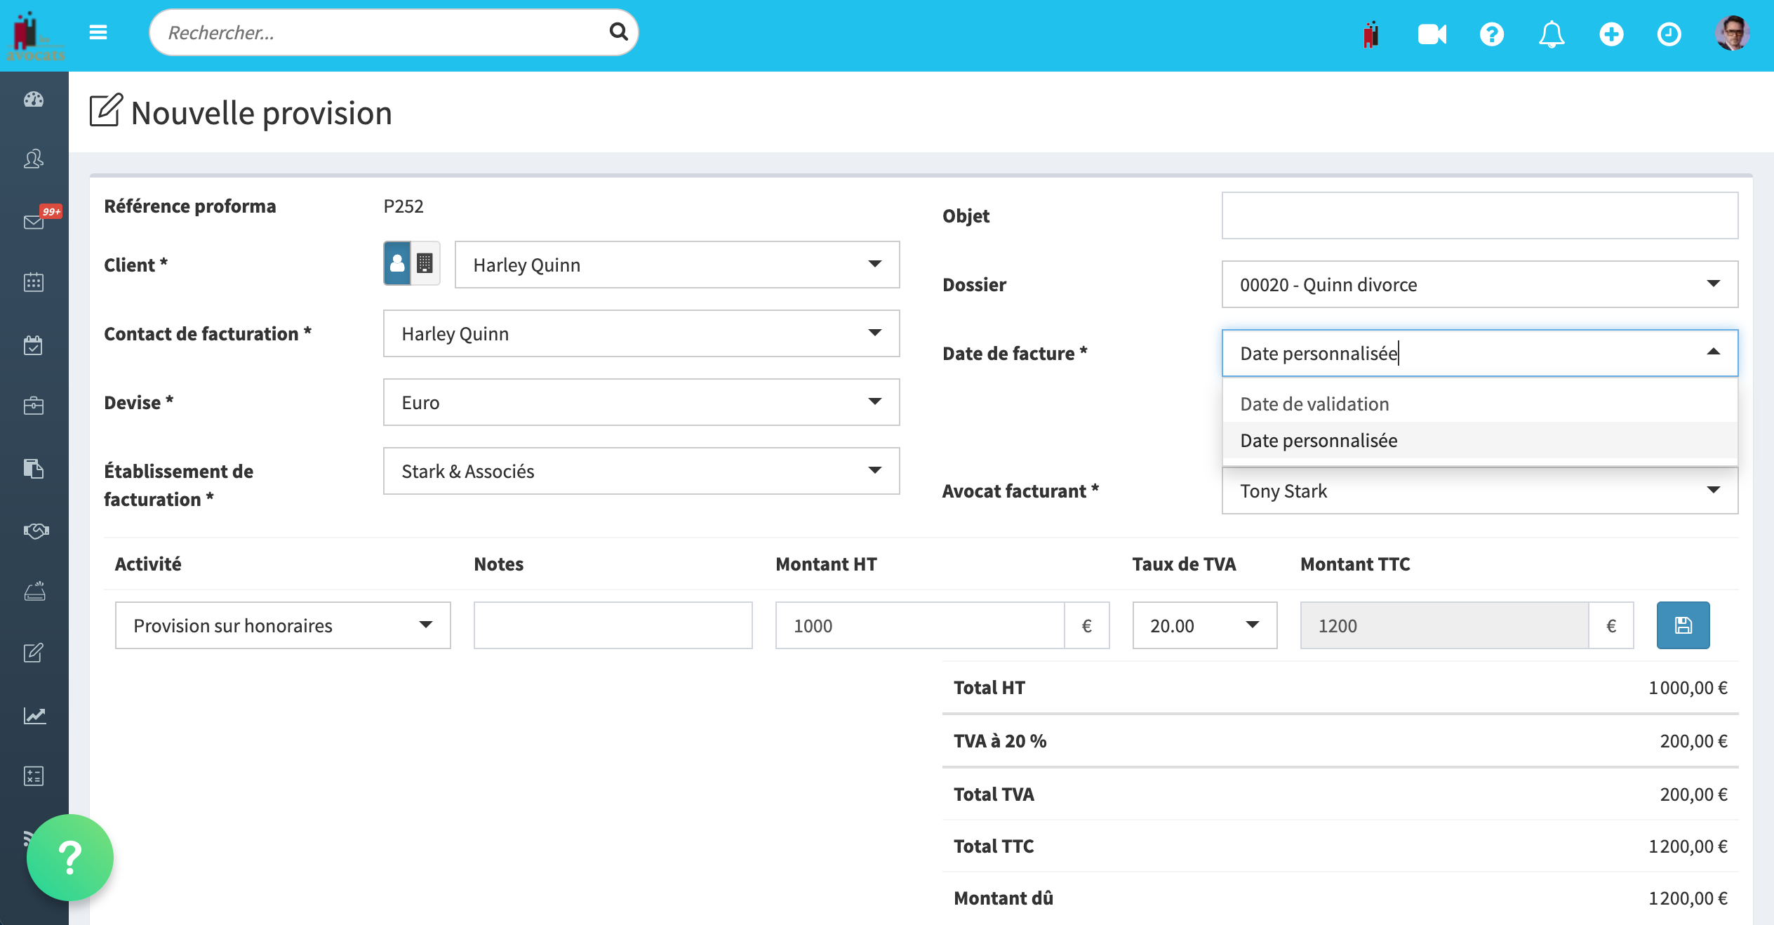Choose the Date de validation option
Viewport: 1774px width, 925px height.
pyautogui.click(x=1480, y=404)
